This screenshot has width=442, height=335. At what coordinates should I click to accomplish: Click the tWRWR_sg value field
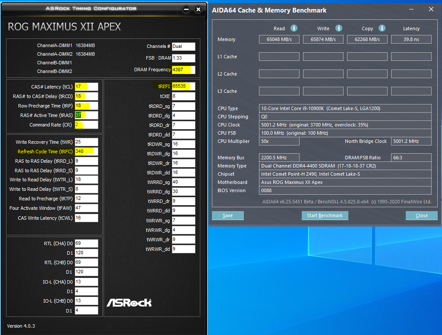coord(183,221)
